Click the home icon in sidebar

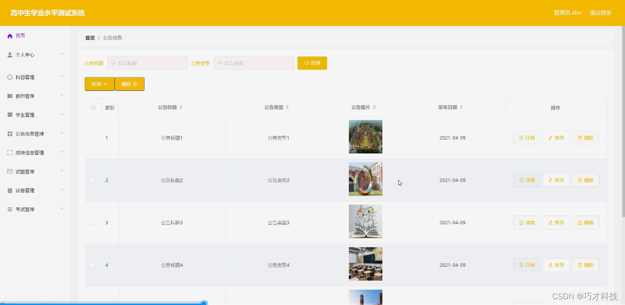click(x=10, y=36)
